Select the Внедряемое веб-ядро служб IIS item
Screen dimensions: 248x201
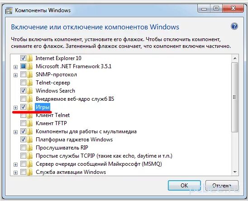[x=75, y=99]
